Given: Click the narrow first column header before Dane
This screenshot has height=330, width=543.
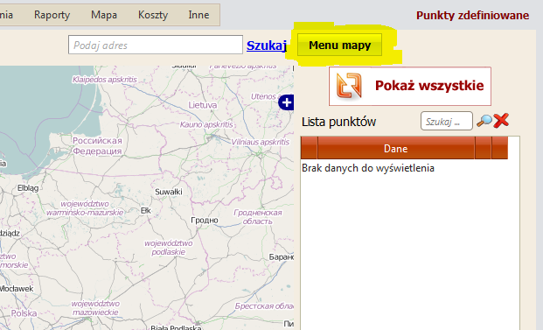Looking at the screenshot, I should click(x=310, y=148).
